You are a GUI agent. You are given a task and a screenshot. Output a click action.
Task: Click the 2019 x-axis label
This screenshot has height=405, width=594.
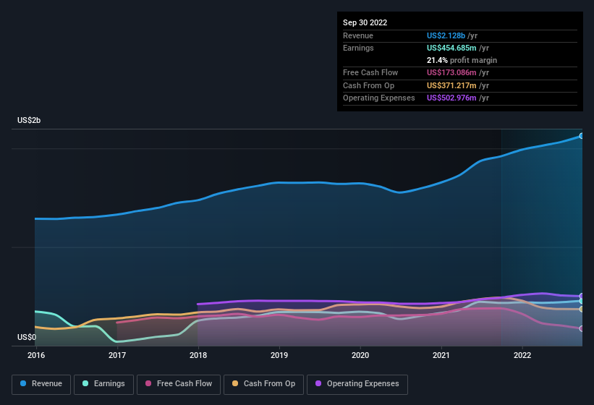click(x=279, y=355)
